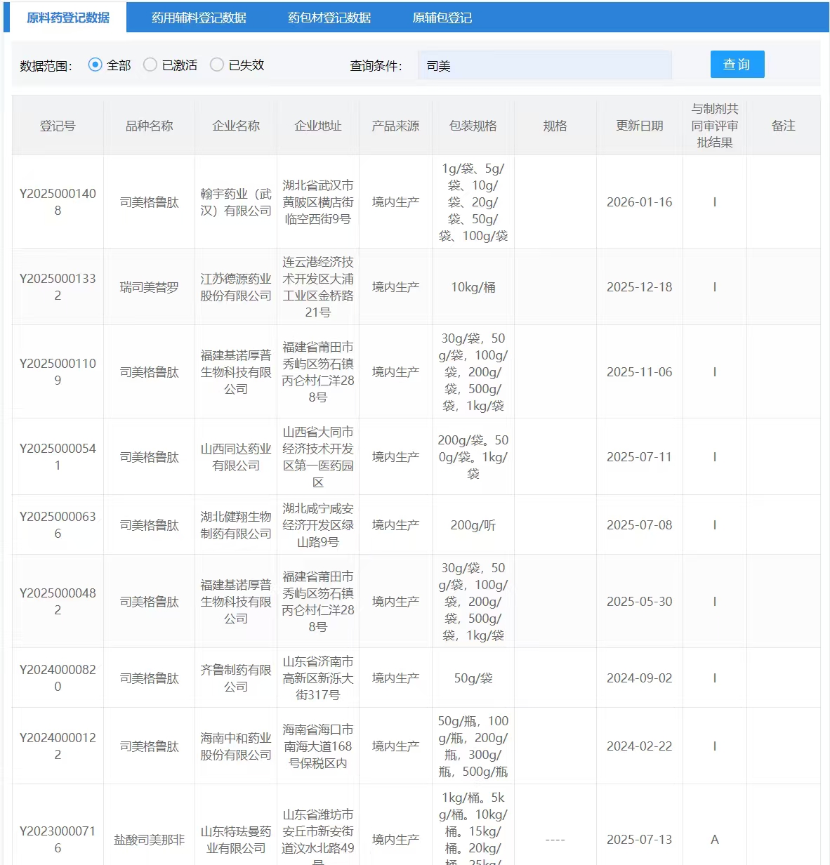
Task: Click update date 2025-07-13
Action: coord(640,840)
